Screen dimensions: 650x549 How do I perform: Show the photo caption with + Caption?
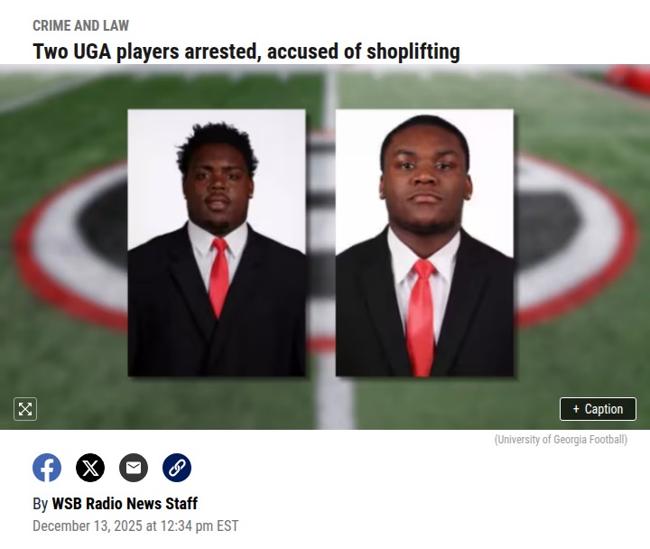coord(598,409)
